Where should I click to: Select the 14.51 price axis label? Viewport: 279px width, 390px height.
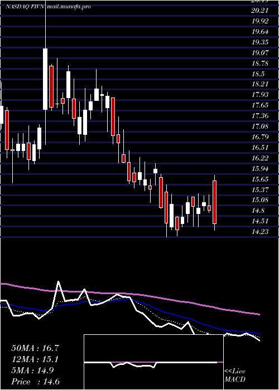point(260,221)
